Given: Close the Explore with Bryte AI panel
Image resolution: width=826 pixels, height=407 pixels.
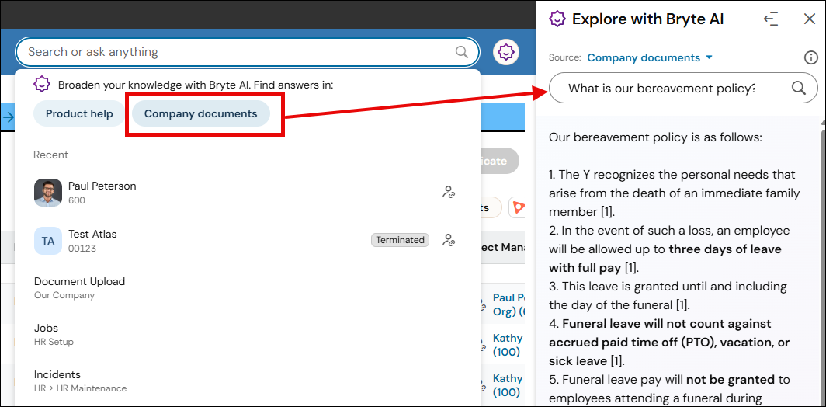Looking at the screenshot, I should pos(810,19).
